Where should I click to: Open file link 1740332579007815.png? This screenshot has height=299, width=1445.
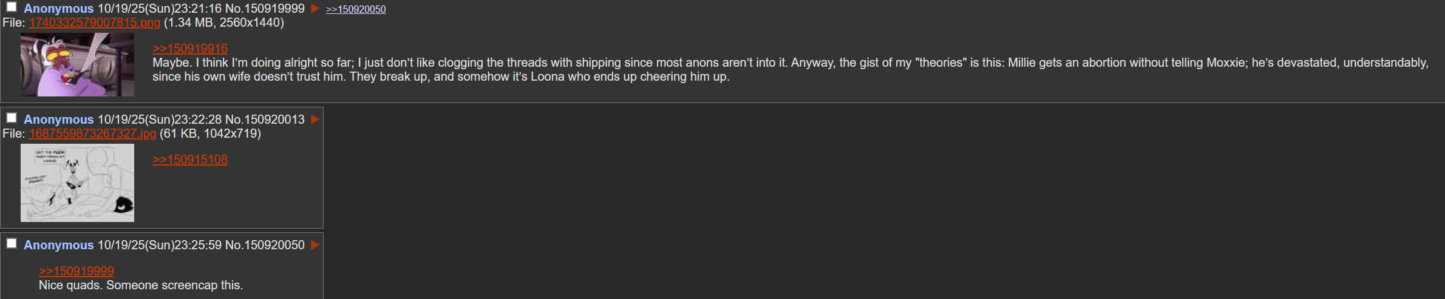click(95, 22)
